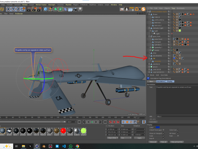This screenshot has height=149, width=198.
Task: Click the annotation URL input field
Action: pyautogui.click(x=177, y=116)
